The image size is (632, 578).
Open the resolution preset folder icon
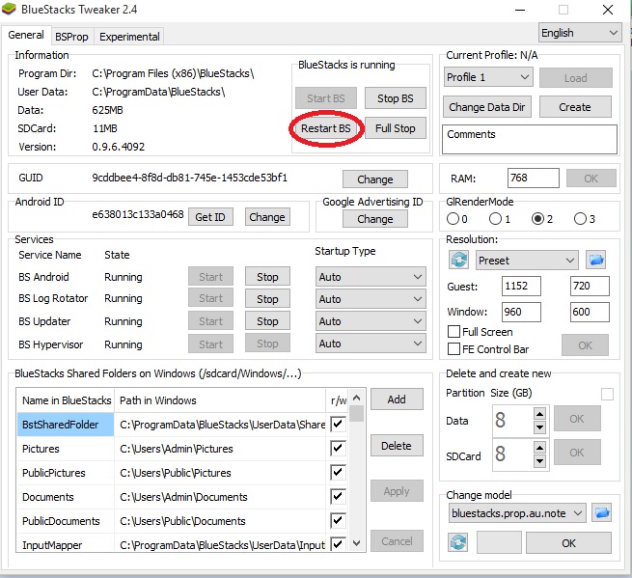point(596,260)
